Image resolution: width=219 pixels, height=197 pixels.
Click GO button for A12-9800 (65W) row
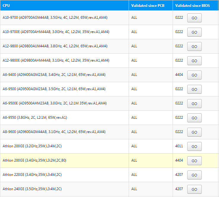click(x=194, y=46)
